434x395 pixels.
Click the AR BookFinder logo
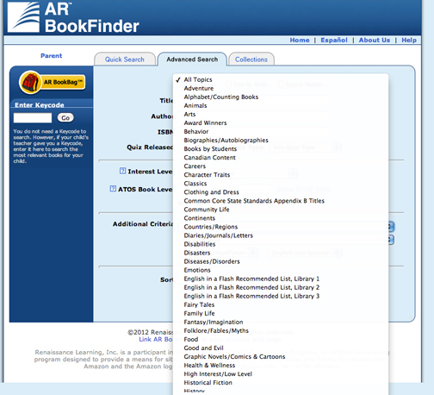pos(73,17)
